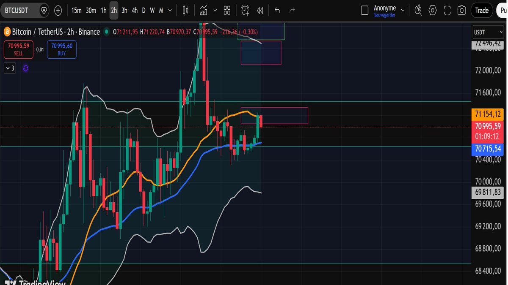Add a symbol to compare with plus icon
Screen dimensions: 508x285
point(58,10)
